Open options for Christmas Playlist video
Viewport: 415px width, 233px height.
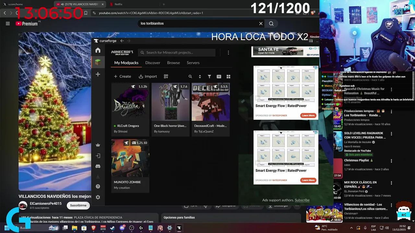click(x=391, y=161)
